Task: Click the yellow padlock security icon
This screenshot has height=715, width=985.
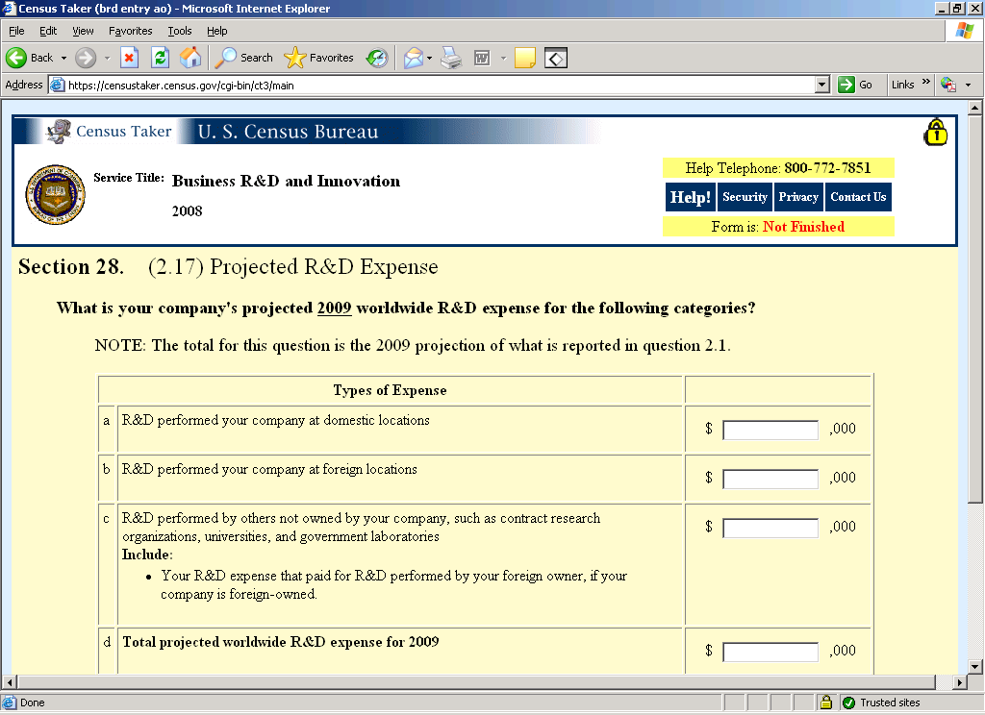Action: click(x=935, y=133)
